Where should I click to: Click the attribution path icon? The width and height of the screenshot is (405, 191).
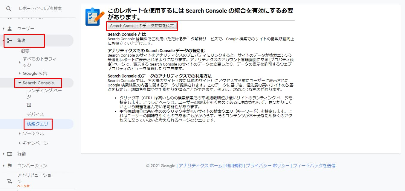10,181
